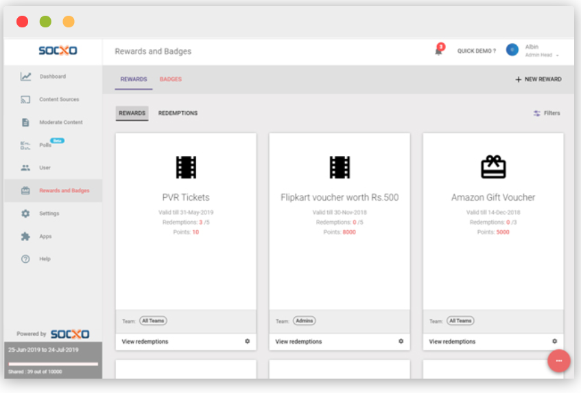This screenshot has height=393, width=581.
Task: Click the PVR Tickets title
Action: tap(186, 197)
